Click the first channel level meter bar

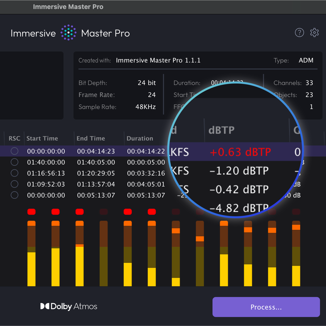point(31,253)
